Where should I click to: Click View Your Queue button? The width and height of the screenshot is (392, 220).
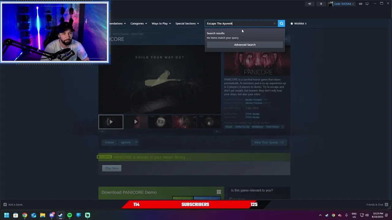pos(269,142)
